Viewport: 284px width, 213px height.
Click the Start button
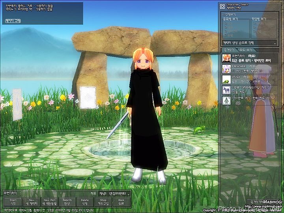(x=13, y=202)
